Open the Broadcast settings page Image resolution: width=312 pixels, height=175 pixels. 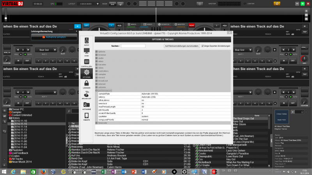point(87,95)
